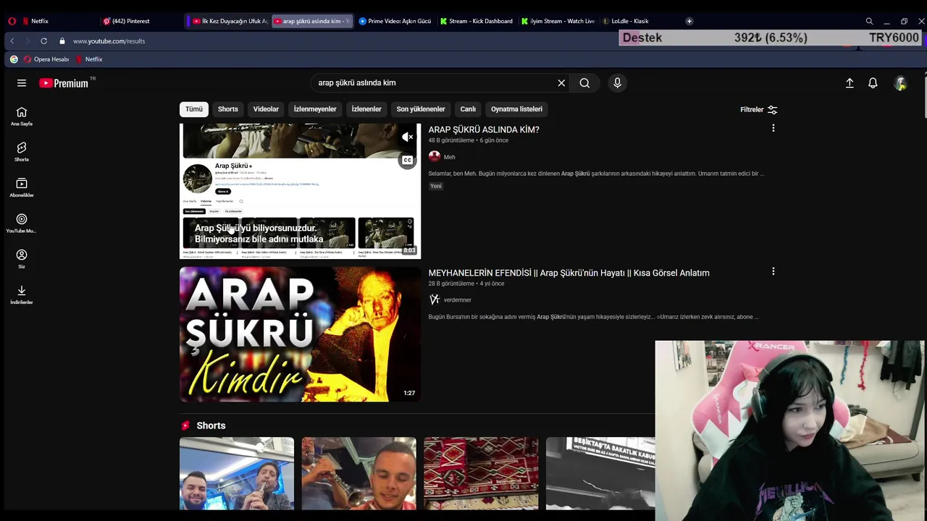Open İndirilenler downloads sidebar icon
Viewport: 927px width, 521px height.
(x=22, y=295)
